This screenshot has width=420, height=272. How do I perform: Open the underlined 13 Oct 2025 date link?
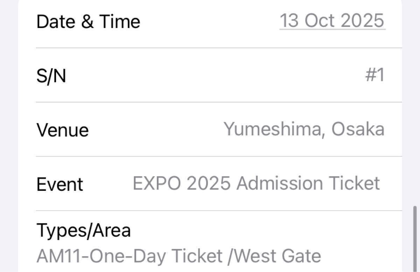point(332,21)
